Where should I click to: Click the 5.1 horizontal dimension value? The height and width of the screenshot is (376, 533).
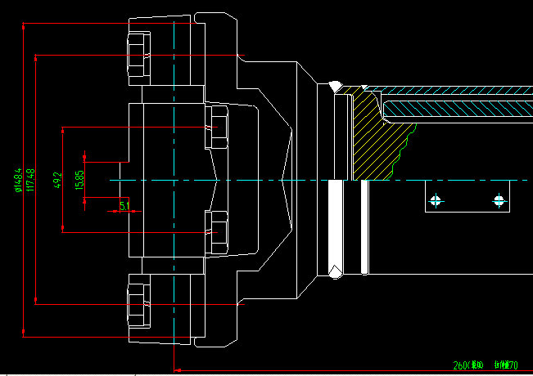(x=124, y=205)
